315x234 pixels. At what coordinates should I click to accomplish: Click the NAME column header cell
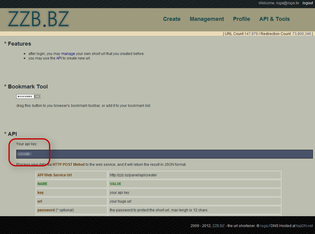click(71, 184)
